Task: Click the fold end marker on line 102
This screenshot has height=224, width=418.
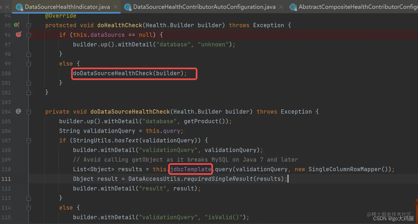Action: pyautogui.click(x=28, y=92)
